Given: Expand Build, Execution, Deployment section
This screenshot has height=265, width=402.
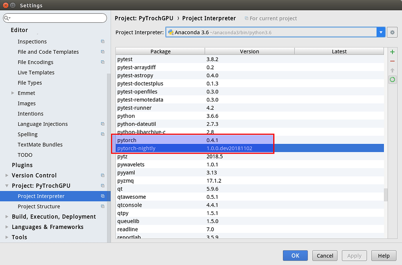Looking at the screenshot, I should point(7,216).
